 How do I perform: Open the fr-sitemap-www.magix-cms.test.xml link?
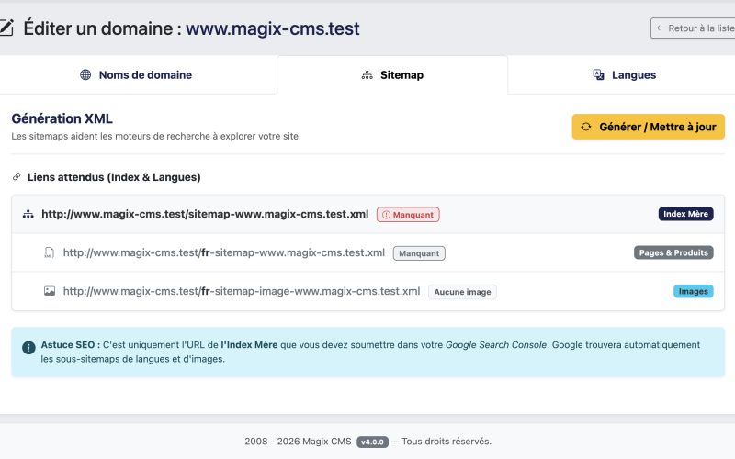coord(224,253)
